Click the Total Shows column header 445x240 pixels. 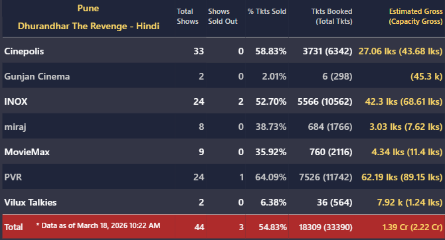[187, 17]
